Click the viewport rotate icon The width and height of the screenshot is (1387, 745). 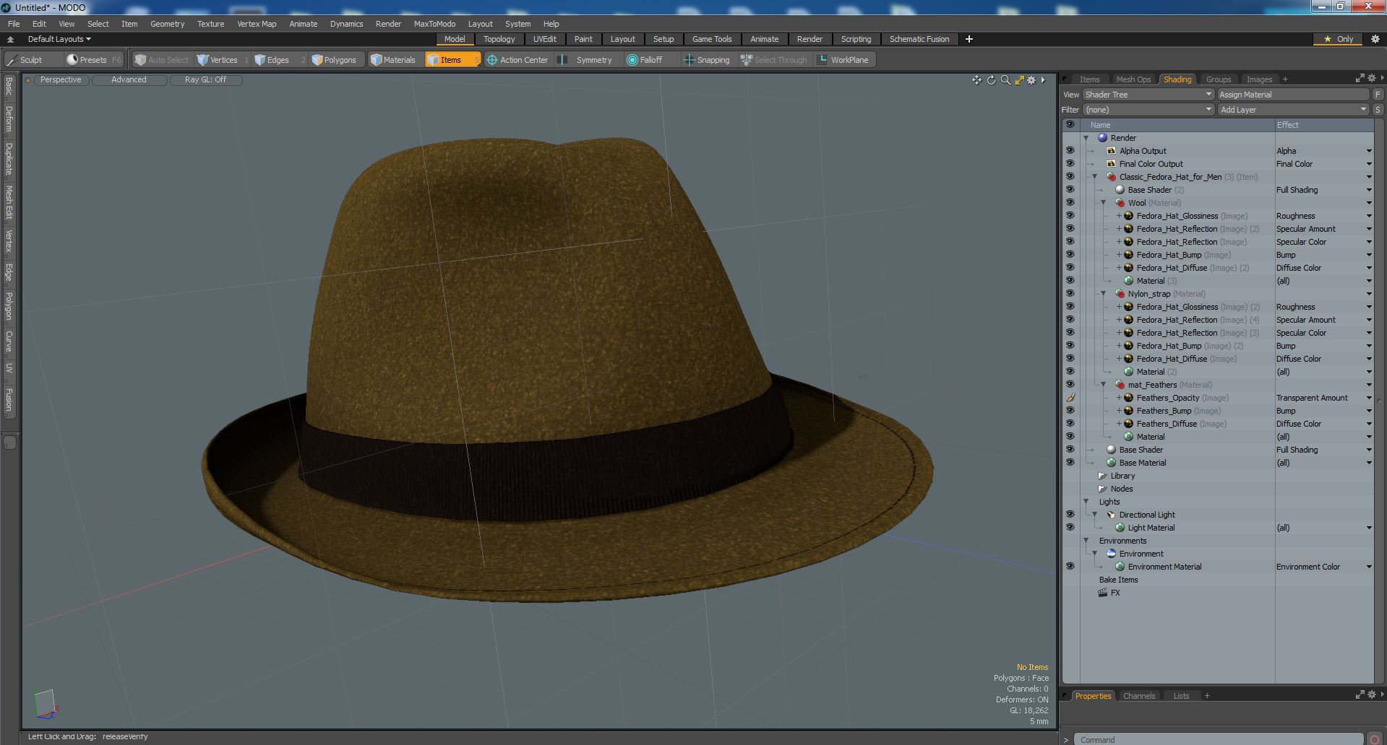click(x=991, y=80)
